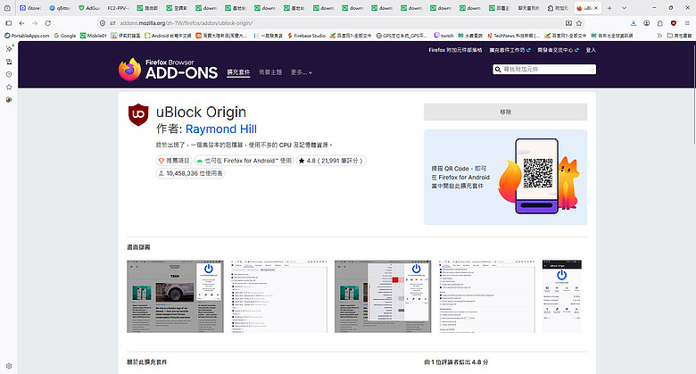Click the 4.8 star rating badge
696x374 pixels.
point(331,161)
